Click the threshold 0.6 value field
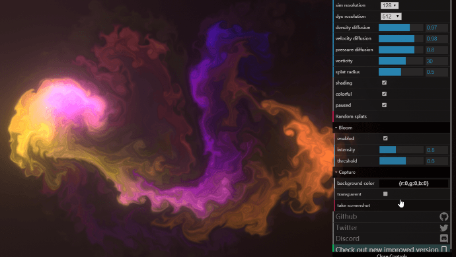This screenshot has height=257, width=456. [x=437, y=161]
